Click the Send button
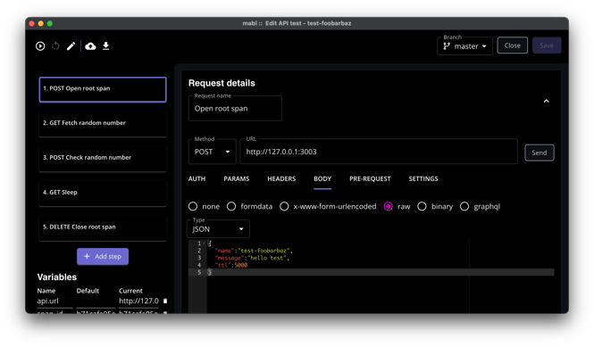 540,153
